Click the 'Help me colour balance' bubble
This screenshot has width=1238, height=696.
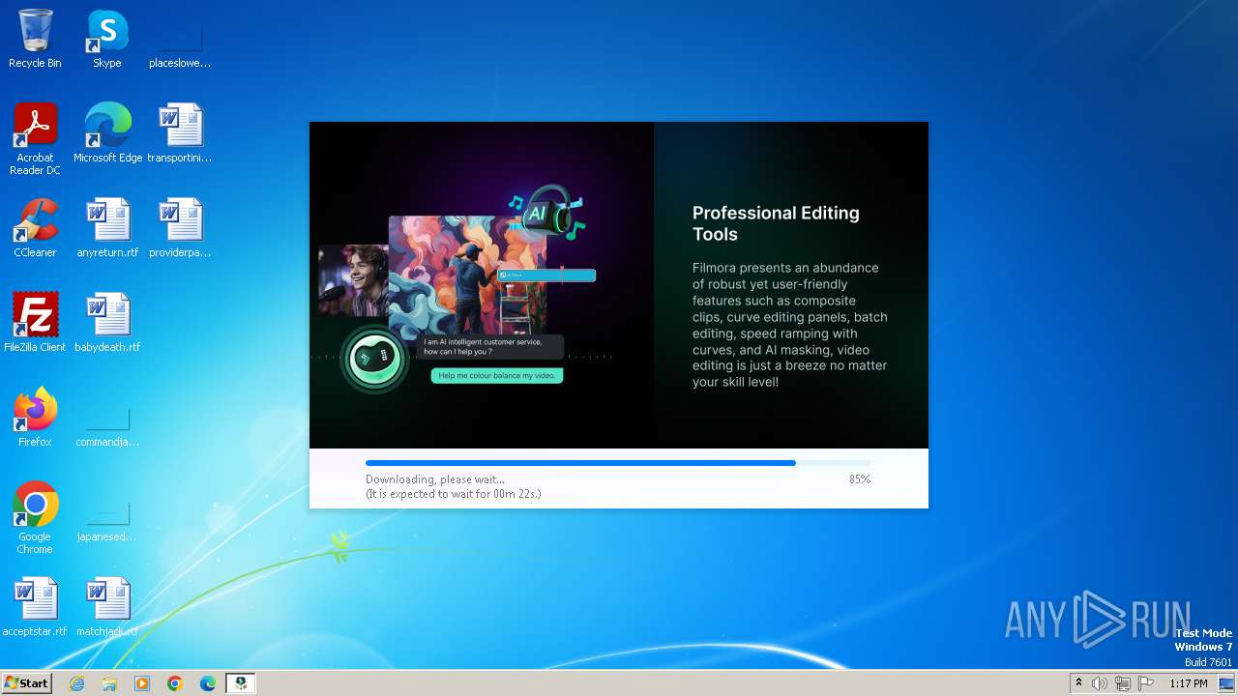[497, 376]
